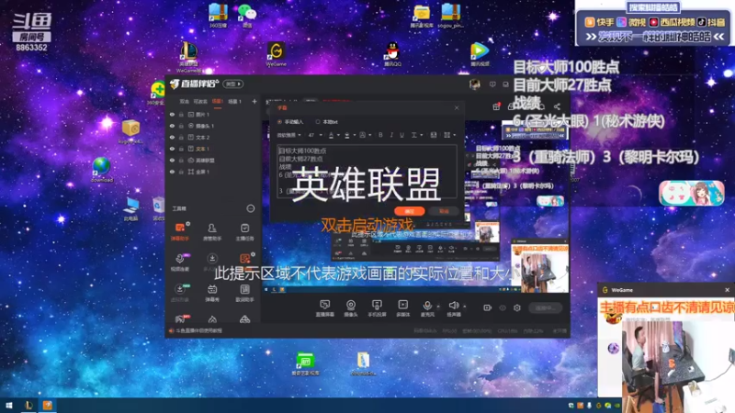Screen dimensions: 735x413
Task: Toggle visibility of 摄像头 1 layer
Action: [x=172, y=126]
